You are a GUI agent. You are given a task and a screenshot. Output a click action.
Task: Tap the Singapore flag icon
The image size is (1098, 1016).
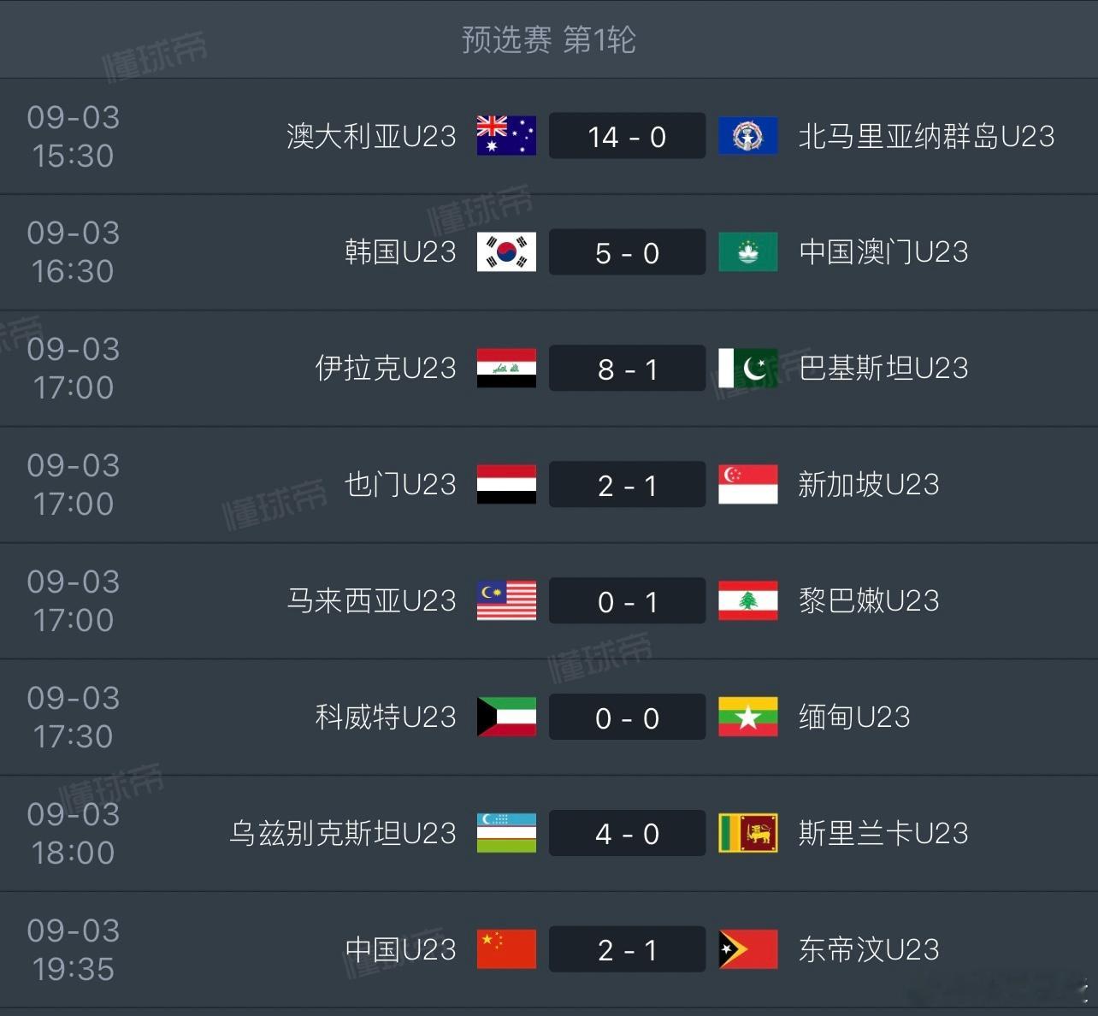[748, 485]
